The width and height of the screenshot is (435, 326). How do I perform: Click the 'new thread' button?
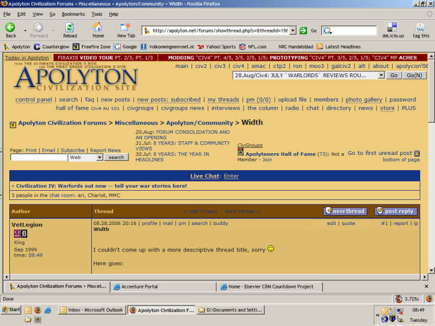click(345, 211)
